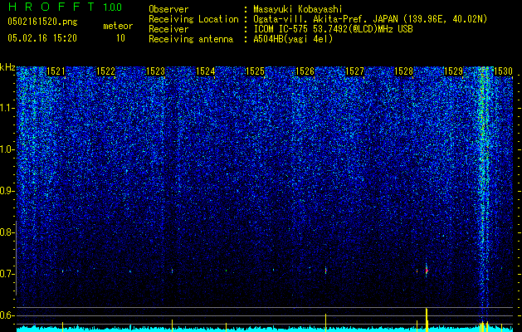This screenshot has height=332, width=522.
Task: Click the 1527 time marker
Action: click(354, 71)
